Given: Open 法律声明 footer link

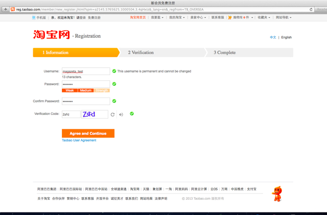Looking at the screenshot, I should (161, 198).
